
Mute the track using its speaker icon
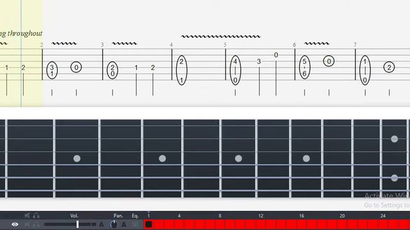coord(27,224)
